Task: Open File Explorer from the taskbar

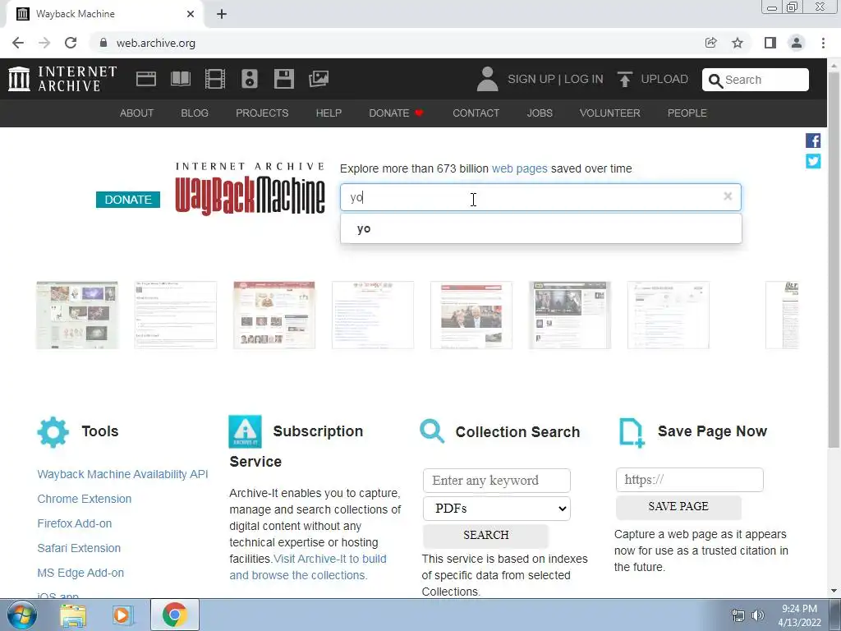Action: point(73,615)
